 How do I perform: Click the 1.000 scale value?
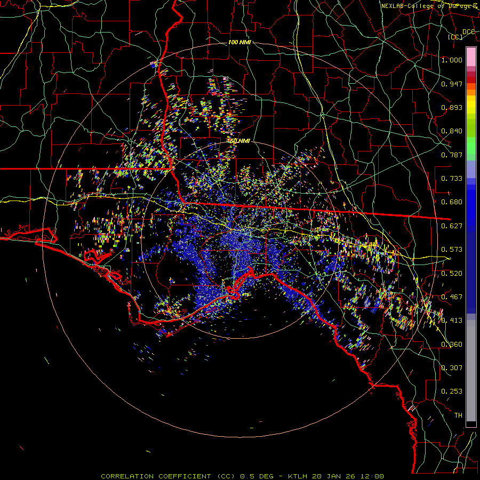[x=452, y=60]
